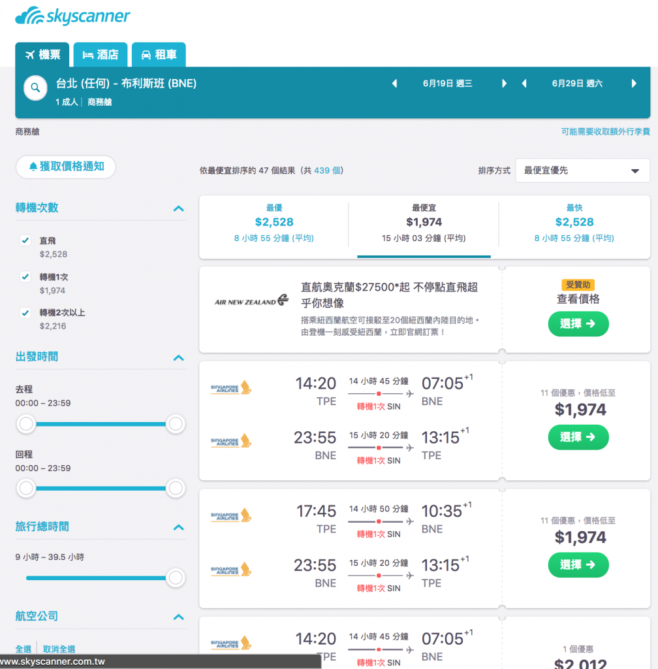This screenshot has width=658, height=669.
Task: Switch to 租車 car rental tab
Action: 159,55
